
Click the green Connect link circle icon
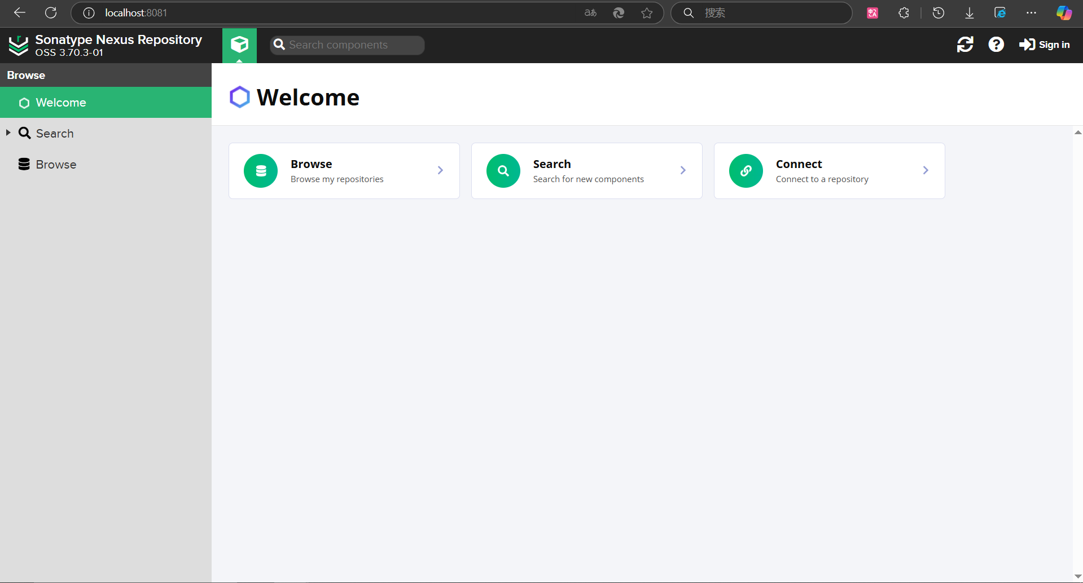coord(746,171)
